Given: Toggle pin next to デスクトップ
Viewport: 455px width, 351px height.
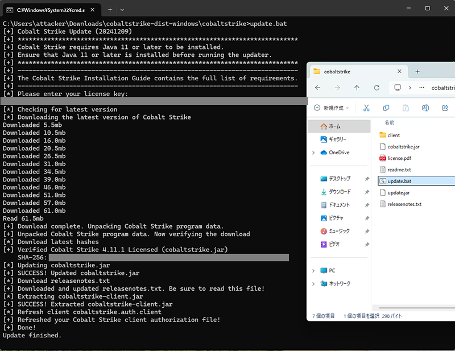Looking at the screenshot, I should [x=367, y=179].
